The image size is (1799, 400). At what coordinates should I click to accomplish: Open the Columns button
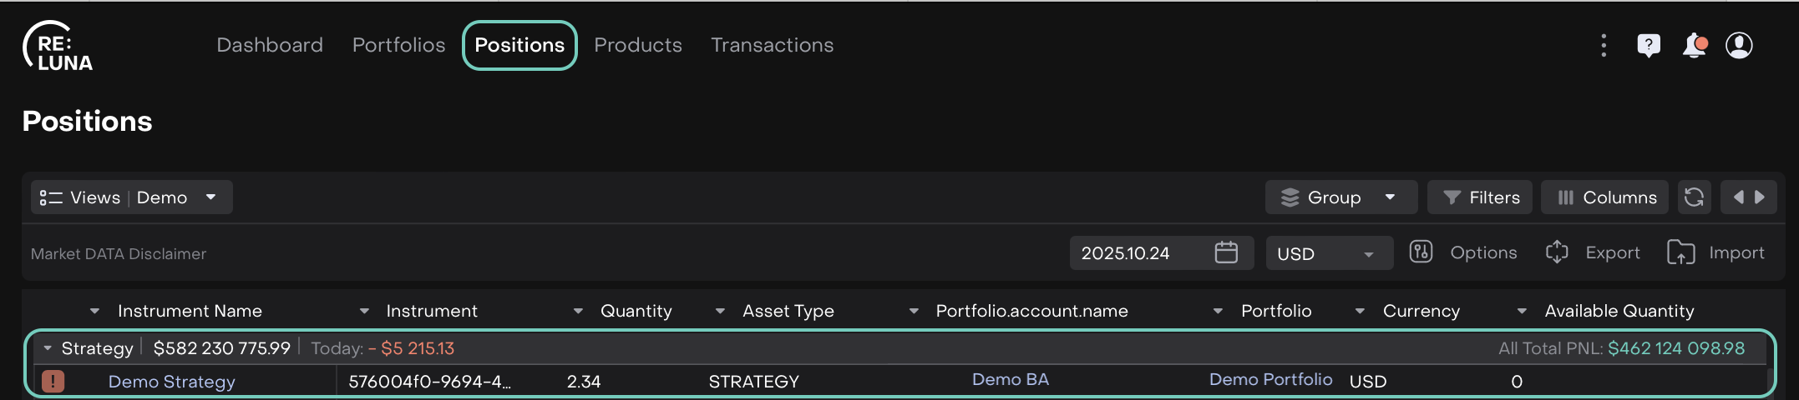[x=1605, y=197]
